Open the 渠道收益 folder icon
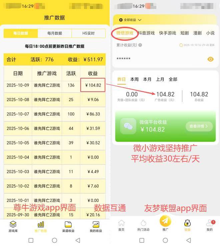The height and width of the screenshot is (246, 220). pos(68,224)
